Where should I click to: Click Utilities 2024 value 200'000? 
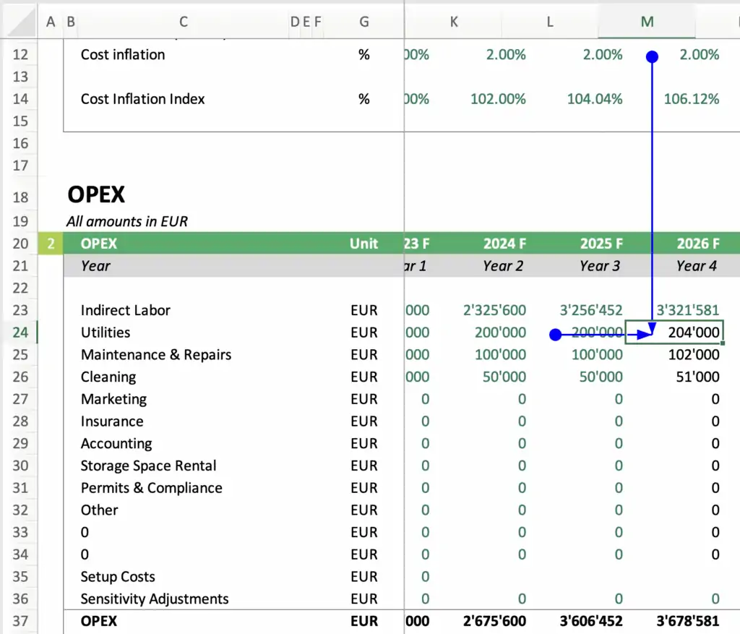click(x=500, y=333)
